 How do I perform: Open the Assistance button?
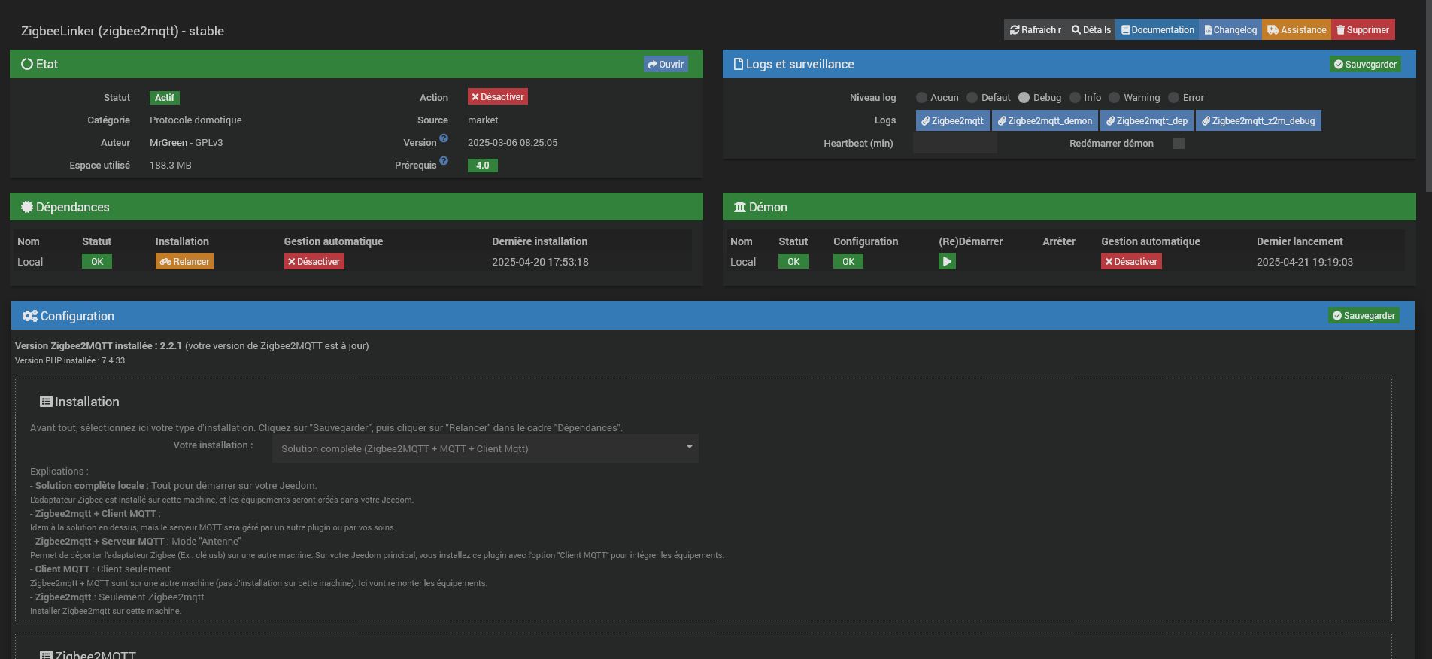(x=1297, y=30)
